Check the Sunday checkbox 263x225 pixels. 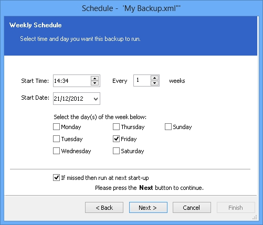[168, 127]
